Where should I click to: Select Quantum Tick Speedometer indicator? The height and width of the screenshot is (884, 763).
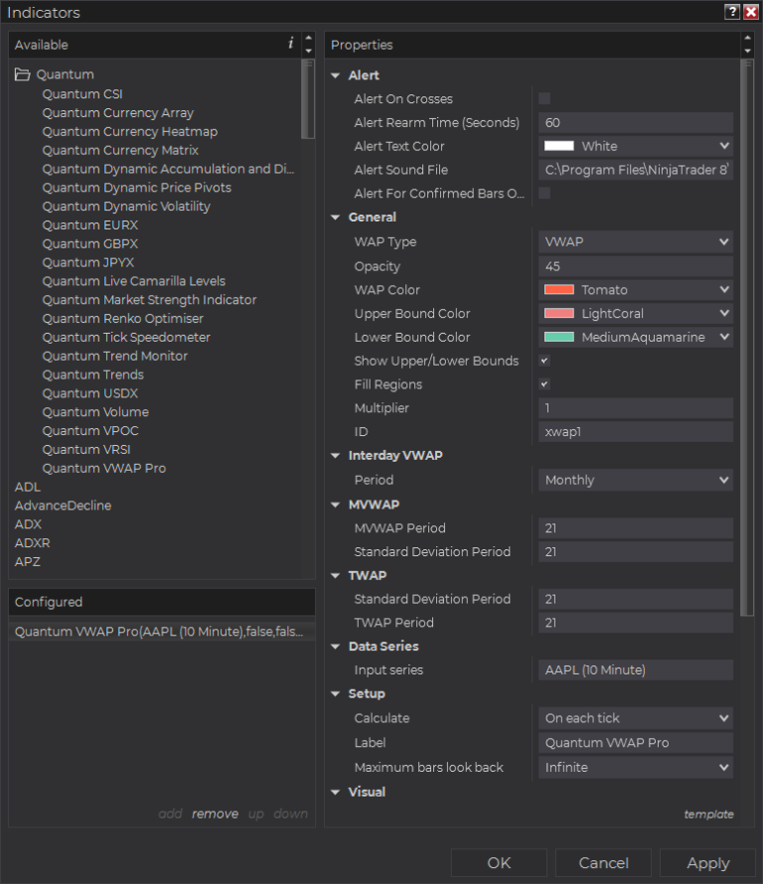click(126, 337)
